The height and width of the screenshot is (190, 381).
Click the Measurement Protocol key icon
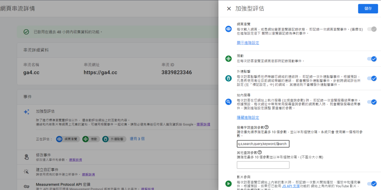(x=26, y=186)
